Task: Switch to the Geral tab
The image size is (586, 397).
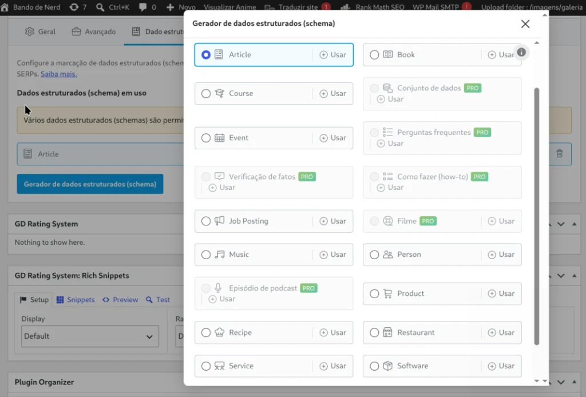Action: (40, 31)
